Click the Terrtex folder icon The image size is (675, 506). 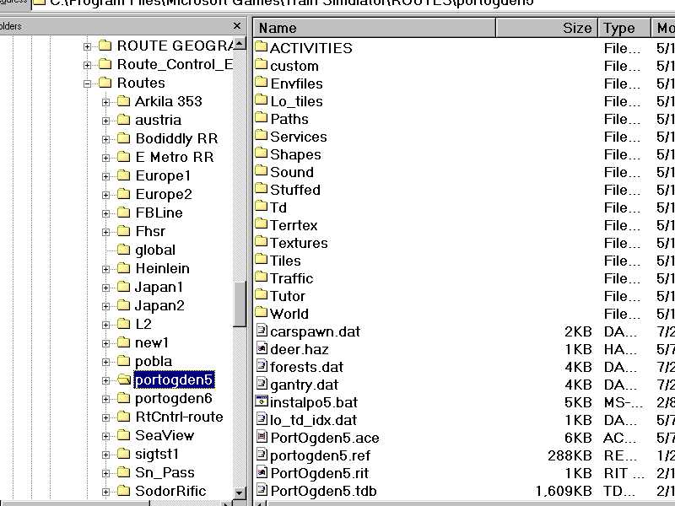click(262, 223)
